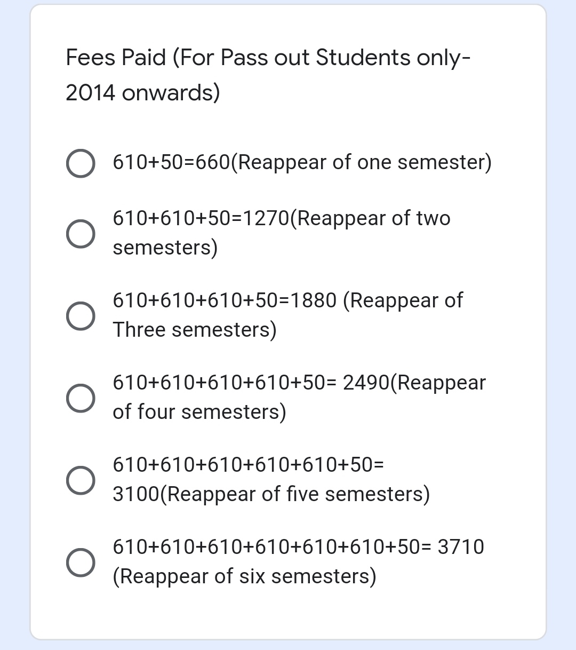Tap the '3710' total amount text

click(461, 547)
